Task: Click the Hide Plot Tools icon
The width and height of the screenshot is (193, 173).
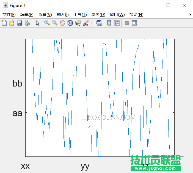Action: click(x=127, y=23)
